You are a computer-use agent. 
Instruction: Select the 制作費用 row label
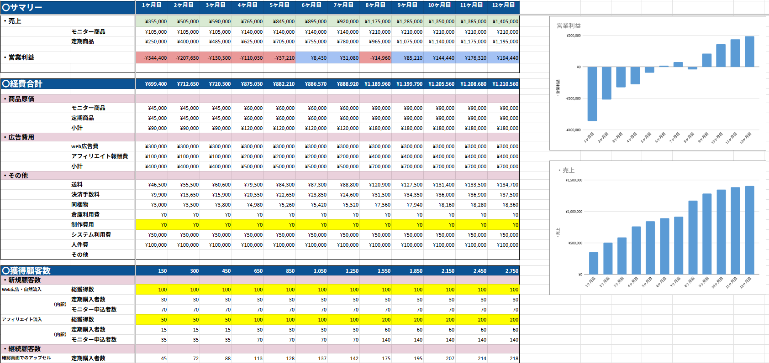pos(83,225)
